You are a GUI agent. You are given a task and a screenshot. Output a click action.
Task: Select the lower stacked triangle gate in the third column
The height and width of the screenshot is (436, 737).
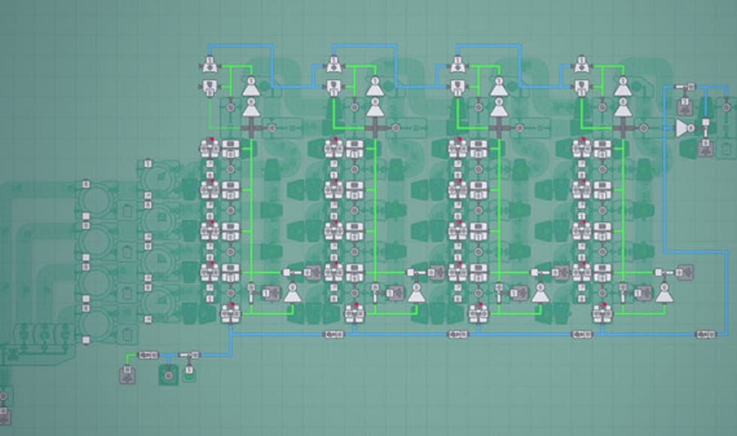(x=499, y=108)
